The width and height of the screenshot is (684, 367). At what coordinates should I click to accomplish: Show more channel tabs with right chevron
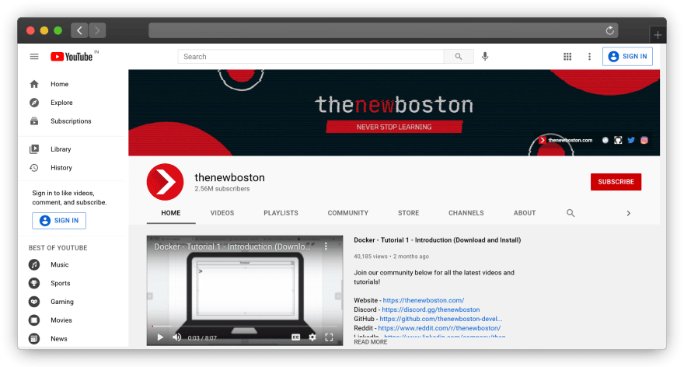(628, 213)
